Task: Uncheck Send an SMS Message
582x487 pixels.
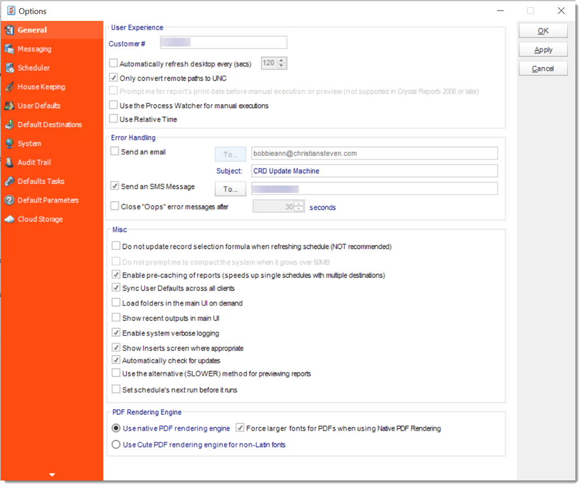Action: coord(115,186)
